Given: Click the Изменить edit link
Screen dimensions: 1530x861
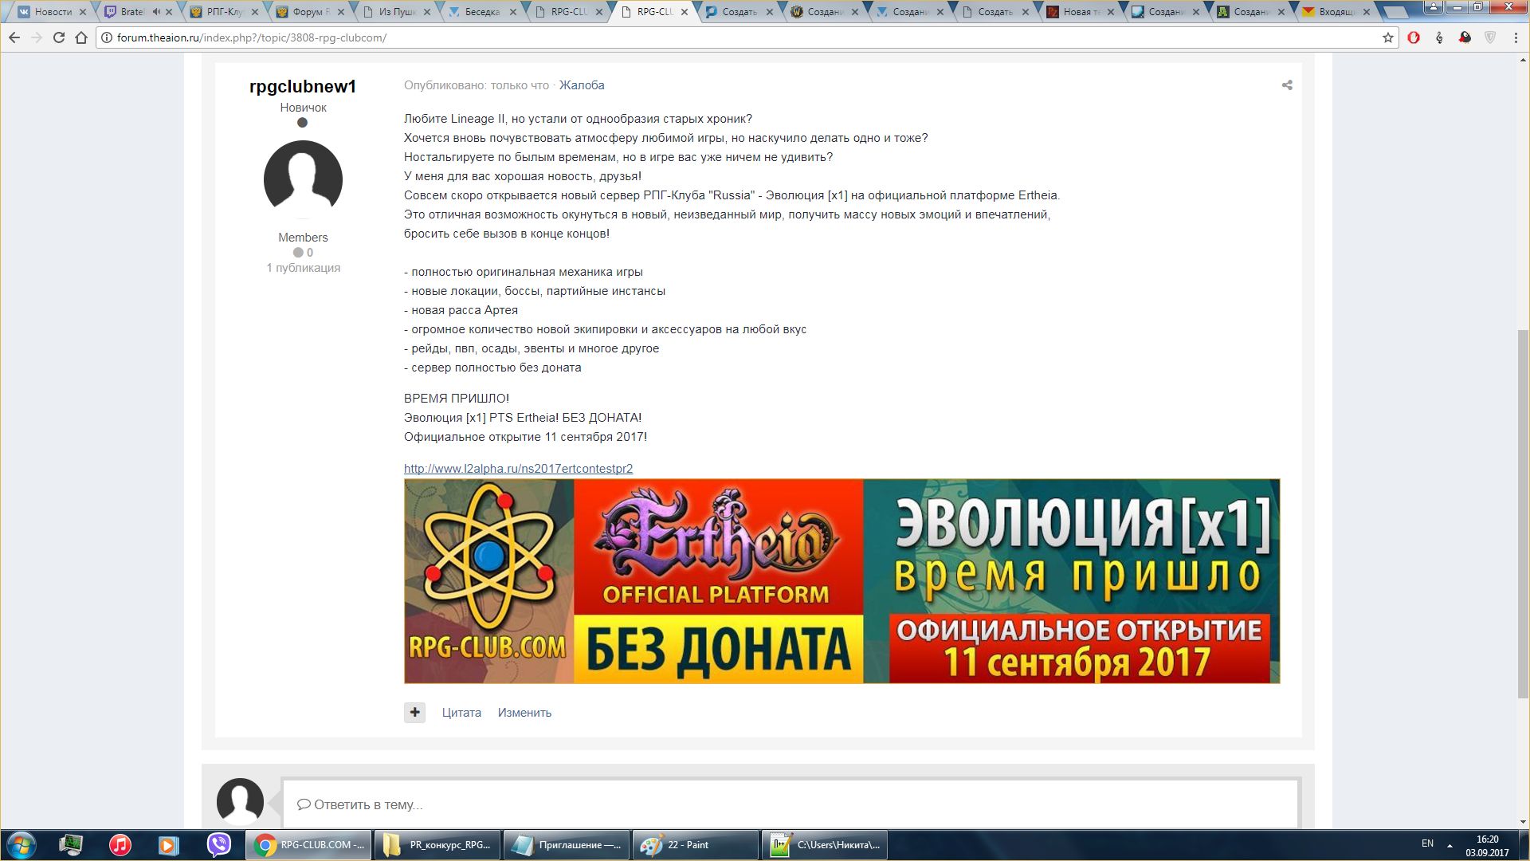Looking at the screenshot, I should tap(524, 713).
